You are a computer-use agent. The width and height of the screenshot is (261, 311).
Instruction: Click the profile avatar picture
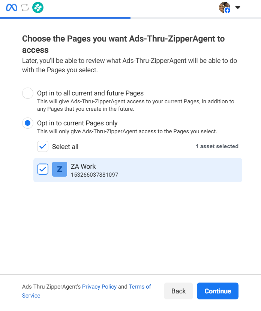224,7
